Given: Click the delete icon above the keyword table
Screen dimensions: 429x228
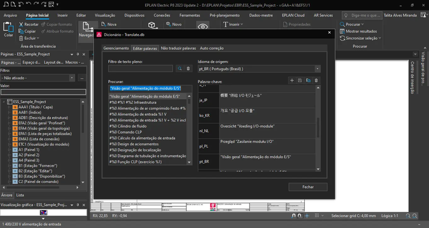Looking at the screenshot, I should click(315, 80).
